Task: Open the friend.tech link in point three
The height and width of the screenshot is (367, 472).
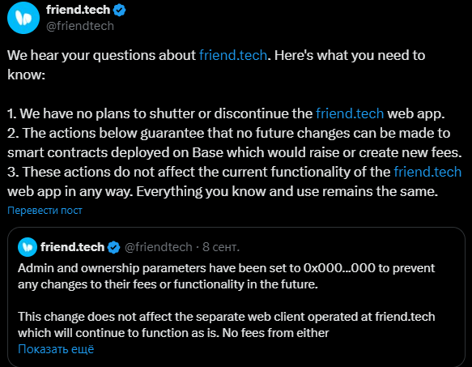Action: [427, 172]
